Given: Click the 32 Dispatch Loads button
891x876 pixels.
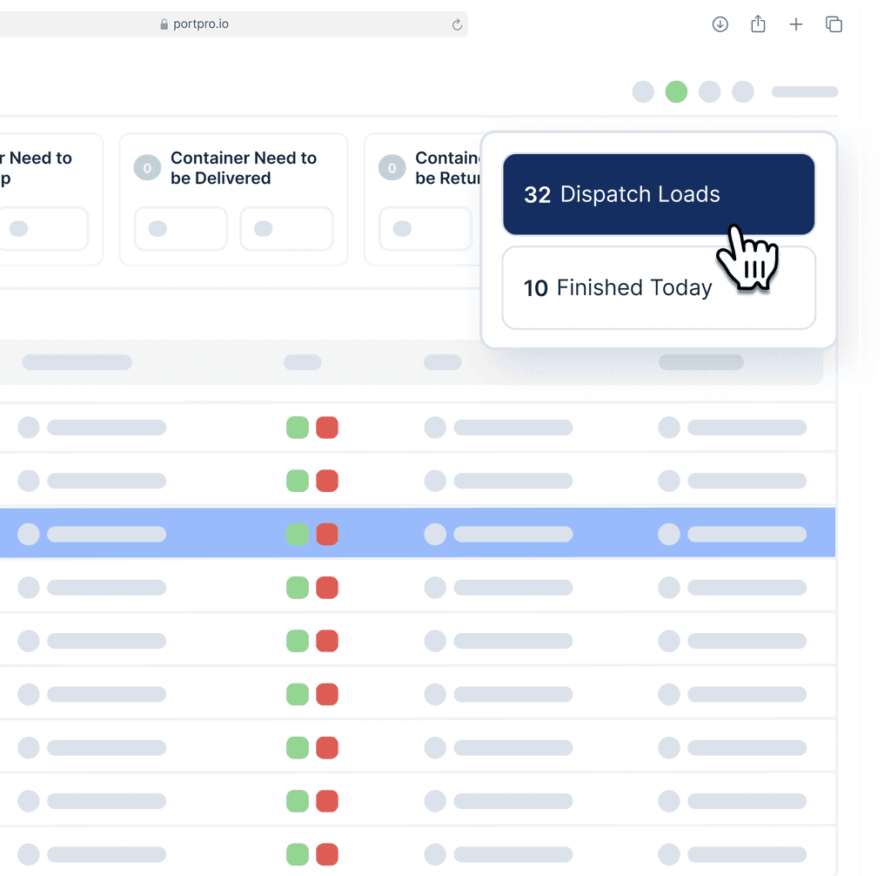Looking at the screenshot, I should 658,194.
